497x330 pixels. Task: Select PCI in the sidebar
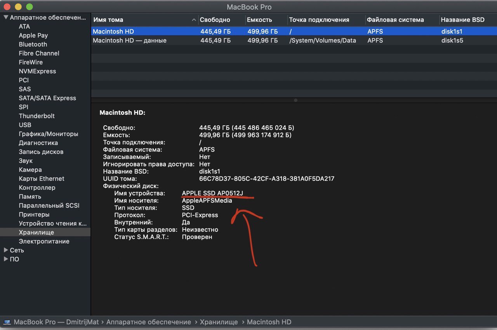[24, 80]
